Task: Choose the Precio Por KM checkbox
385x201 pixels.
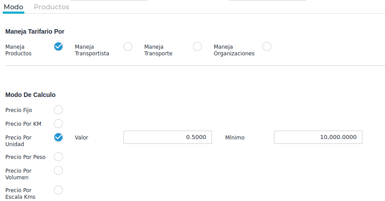Action: pyautogui.click(x=58, y=124)
